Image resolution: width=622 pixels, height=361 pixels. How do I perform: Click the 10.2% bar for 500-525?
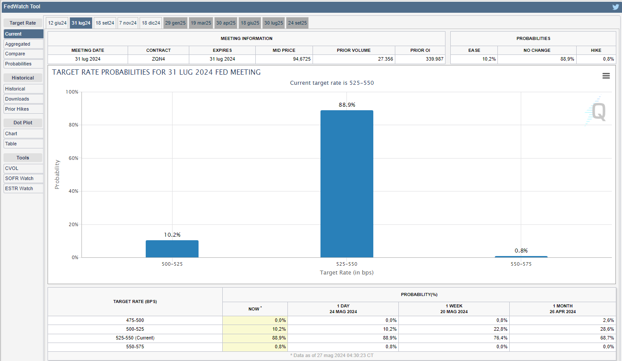point(172,249)
